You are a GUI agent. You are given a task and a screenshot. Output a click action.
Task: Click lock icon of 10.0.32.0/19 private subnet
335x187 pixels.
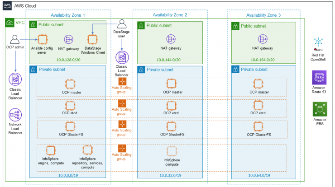click(141, 70)
